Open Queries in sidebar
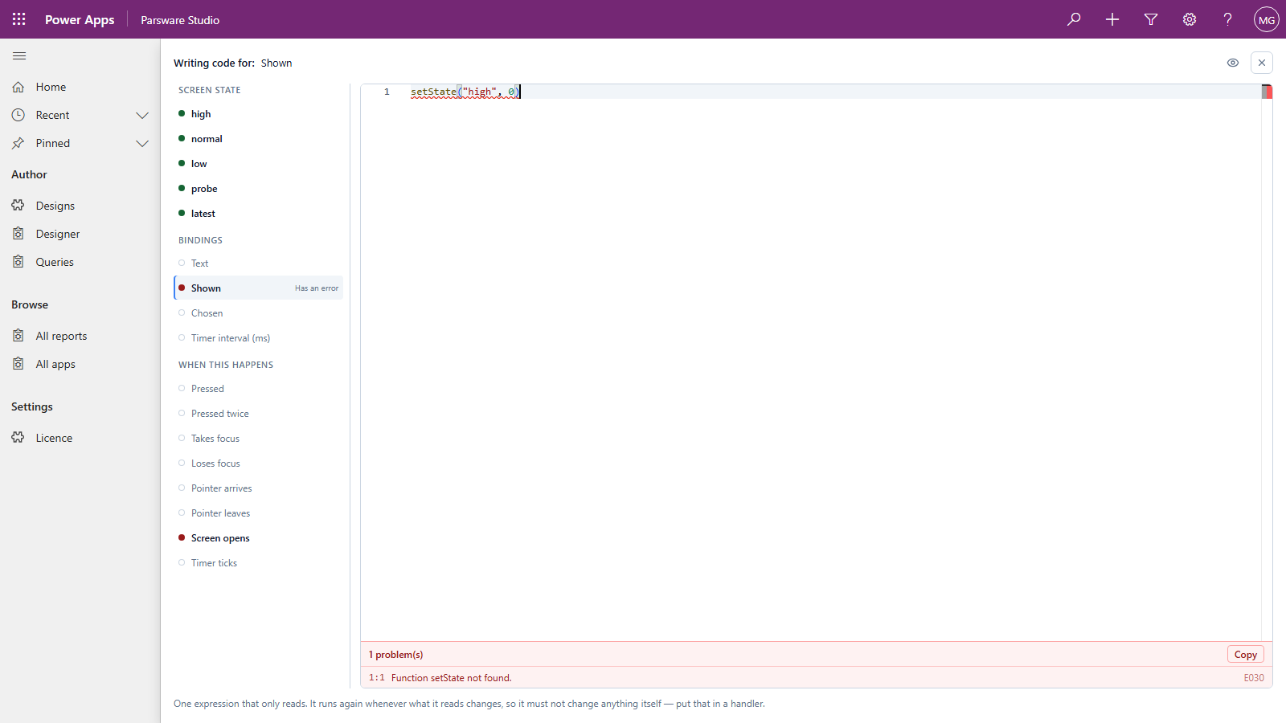The image size is (1286, 723). coord(80,262)
